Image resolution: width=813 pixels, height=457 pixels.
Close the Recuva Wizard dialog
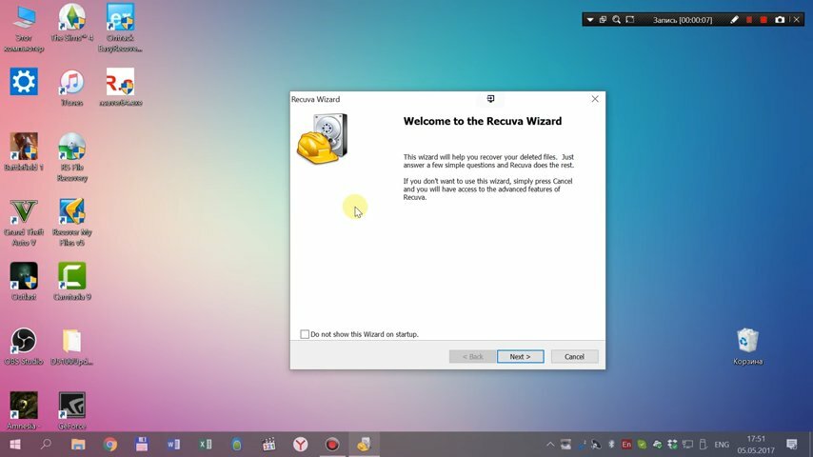595,99
